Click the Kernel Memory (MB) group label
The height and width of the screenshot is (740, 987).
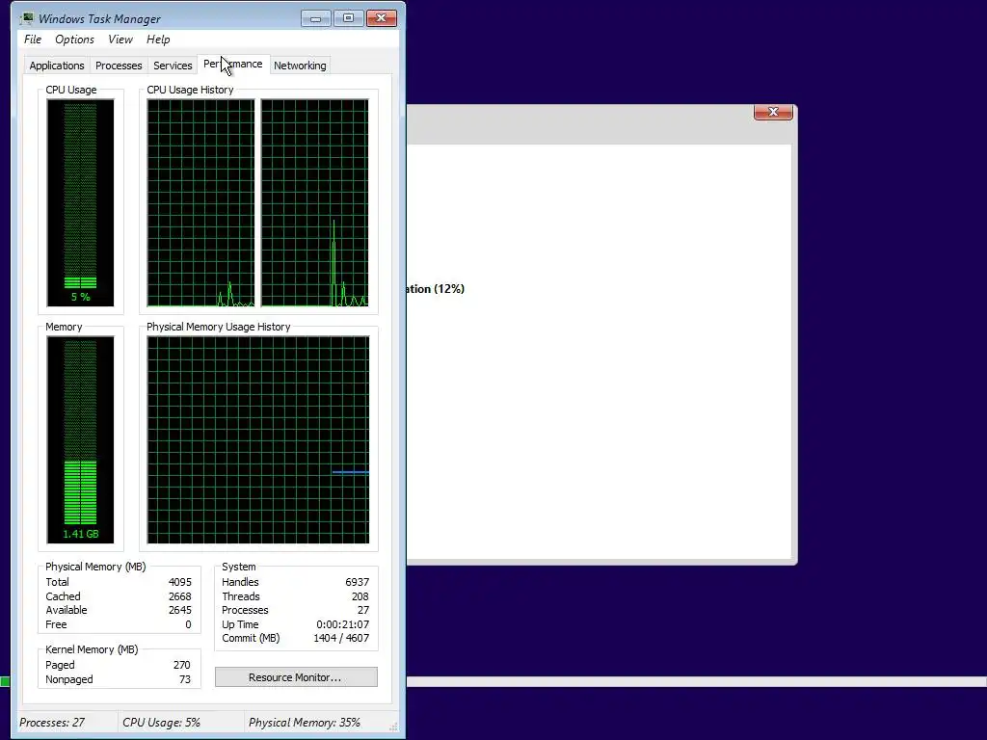click(x=92, y=649)
